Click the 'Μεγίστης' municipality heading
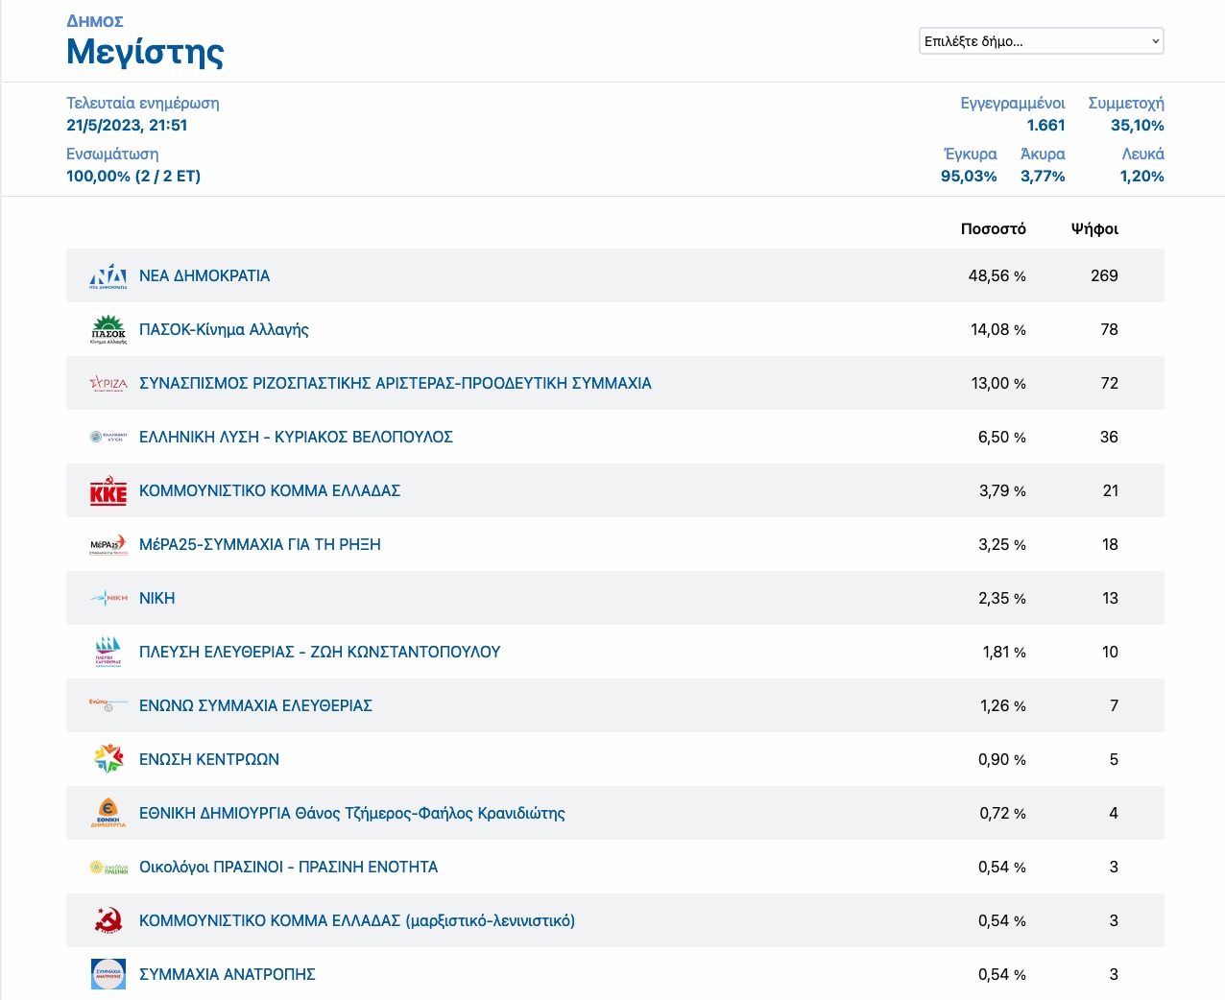The image size is (1225, 1000). [x=145, y=52]
